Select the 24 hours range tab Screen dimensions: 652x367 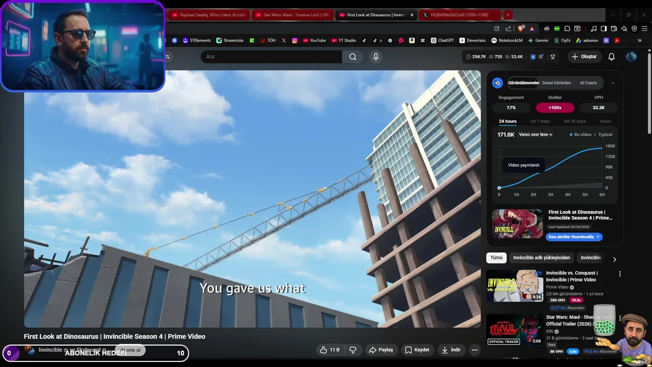(507, 121)
